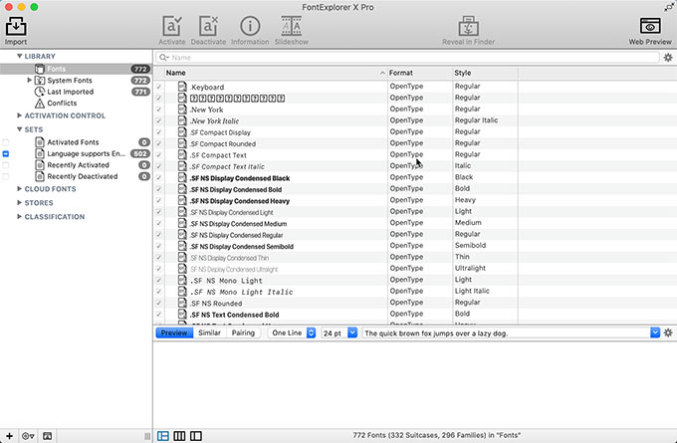Open the One Line preview mode dropdown
Image resolution: width=677 pixels, height=443 pixels.
pyautogui.click(x=292, y=332)
